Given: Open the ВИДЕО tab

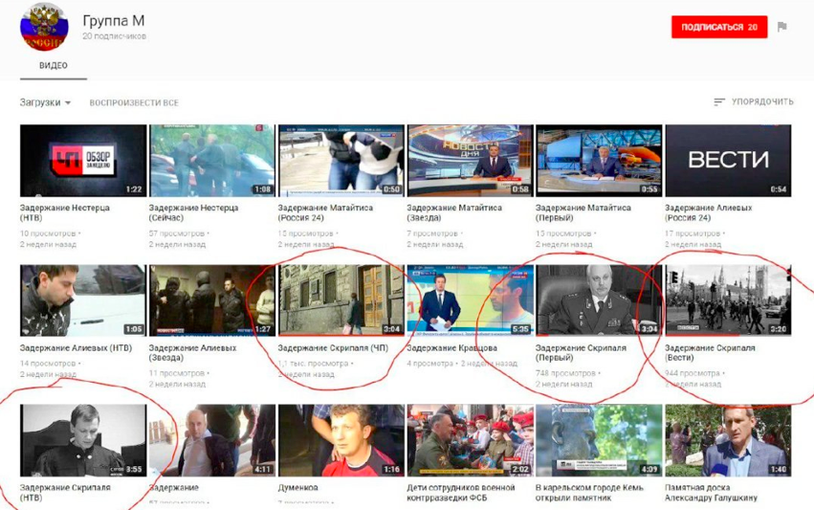Looking at the screenshot, I should pyautogui.click(x=54, y=65).
